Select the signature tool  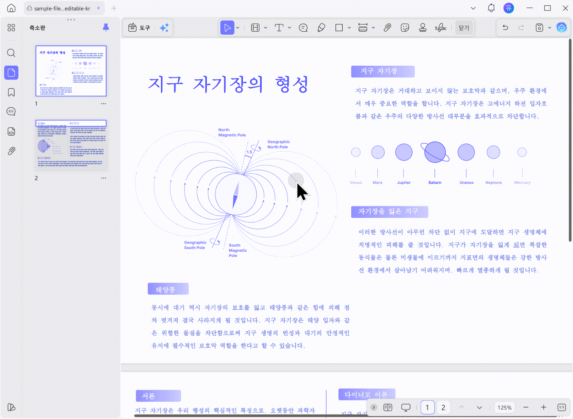[x=441, y=28]
